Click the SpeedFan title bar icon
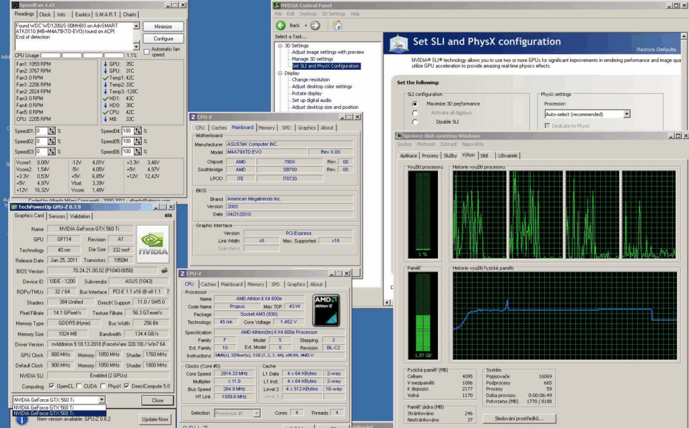689x428 pixels. pos(16,5)
